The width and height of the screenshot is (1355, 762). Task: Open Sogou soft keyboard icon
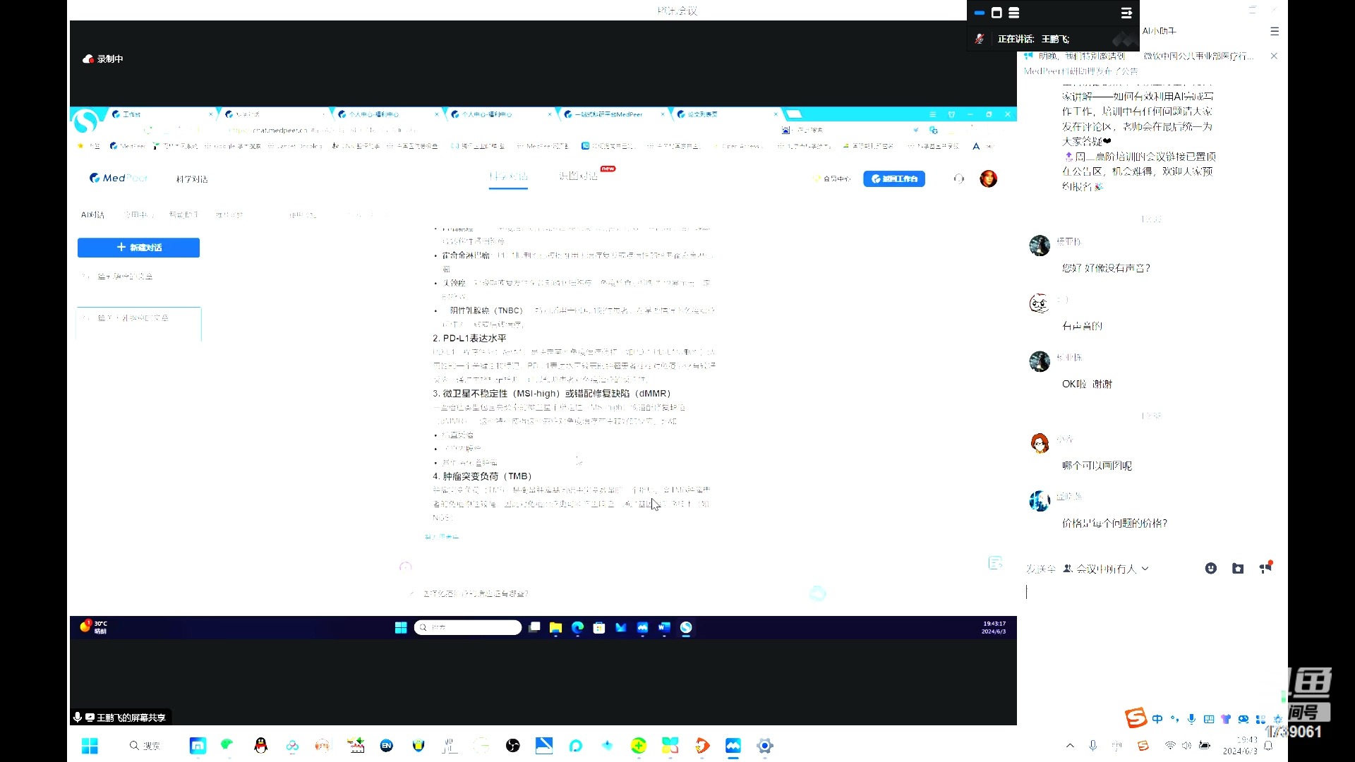1209,719
